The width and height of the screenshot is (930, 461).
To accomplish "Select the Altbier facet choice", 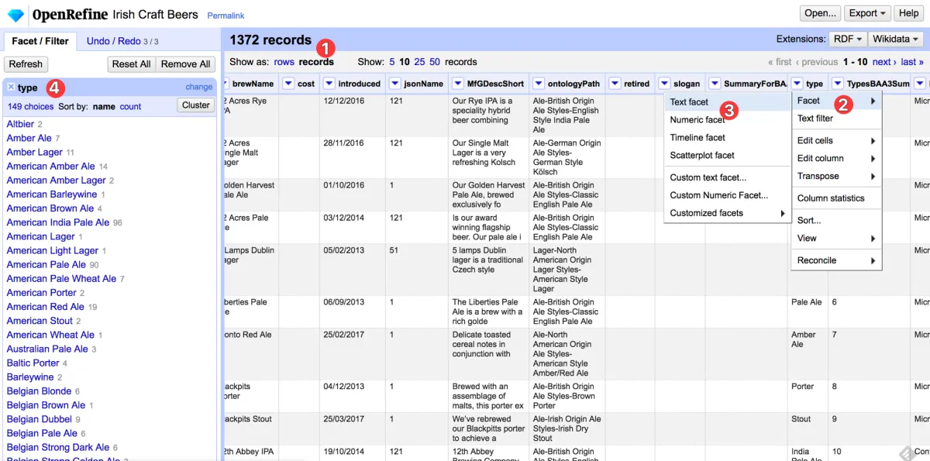I will [x=20, y=124].
